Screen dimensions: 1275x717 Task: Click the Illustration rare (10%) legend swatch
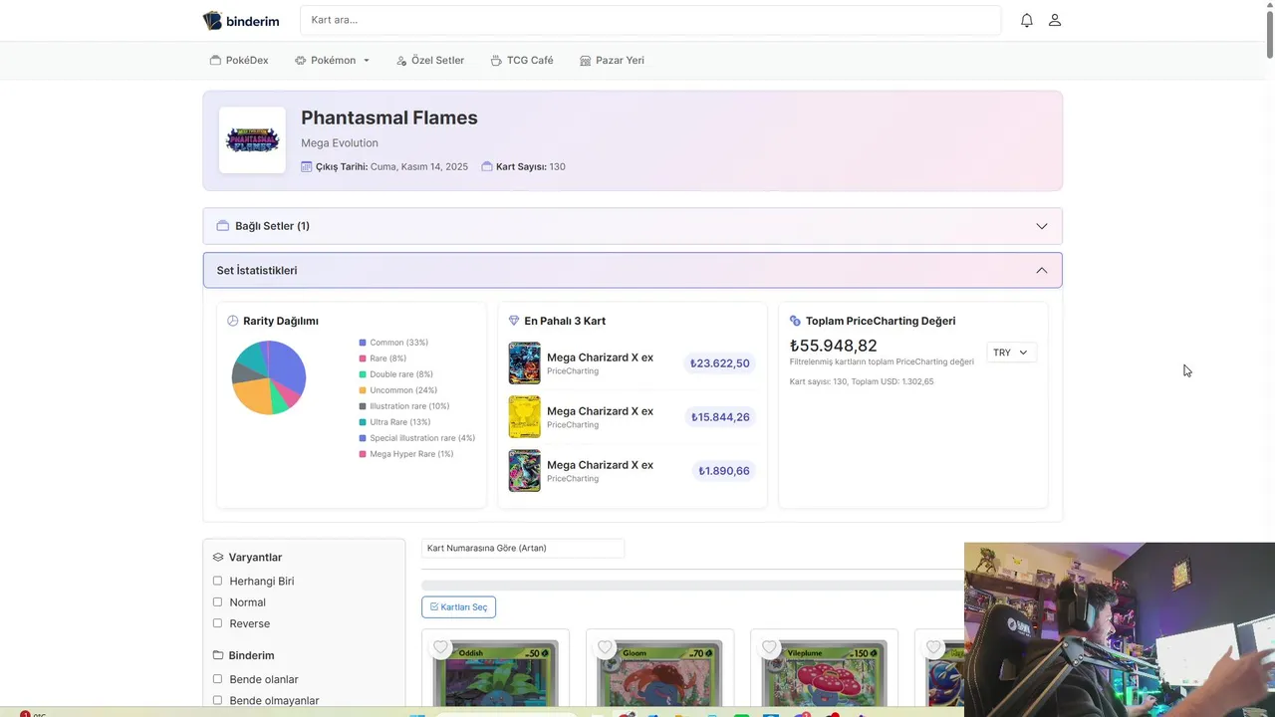pos(363,406)
